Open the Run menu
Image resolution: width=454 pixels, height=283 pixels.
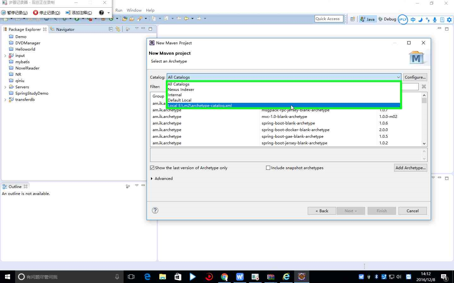[119, 10]
